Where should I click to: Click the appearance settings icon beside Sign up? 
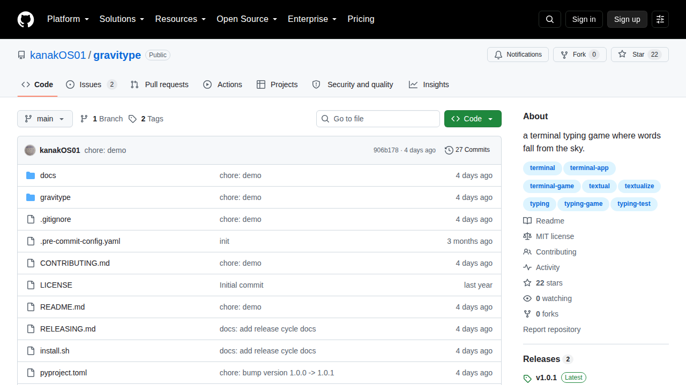coord(660,19)
